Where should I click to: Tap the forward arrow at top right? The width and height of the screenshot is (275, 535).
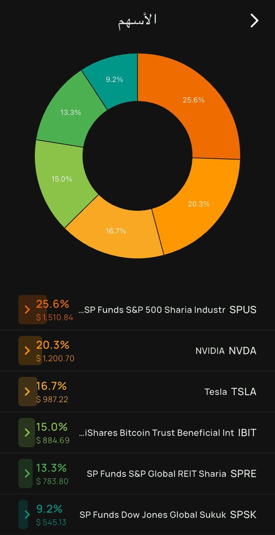(x=254, y=21)
